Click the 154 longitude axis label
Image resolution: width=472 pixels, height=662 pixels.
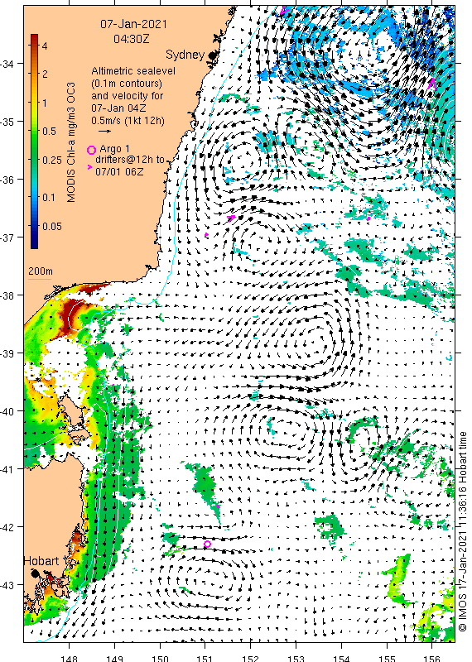(x=341, y=658)
